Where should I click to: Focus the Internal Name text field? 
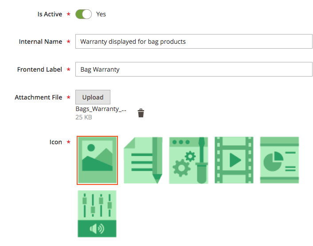point(194,42)
